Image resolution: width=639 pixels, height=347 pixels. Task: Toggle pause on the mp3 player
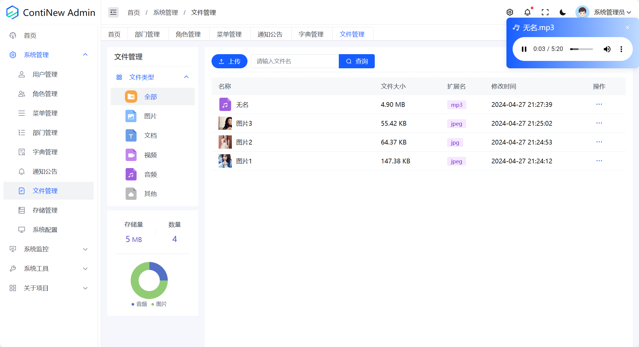524,48
